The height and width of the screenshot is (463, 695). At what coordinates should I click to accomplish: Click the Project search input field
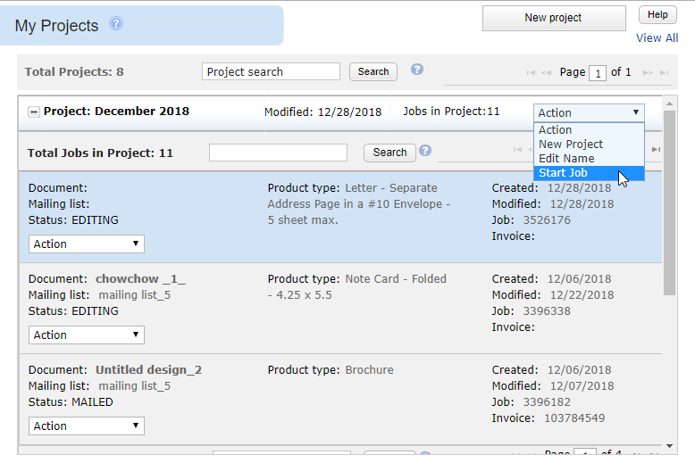(272, 71)
